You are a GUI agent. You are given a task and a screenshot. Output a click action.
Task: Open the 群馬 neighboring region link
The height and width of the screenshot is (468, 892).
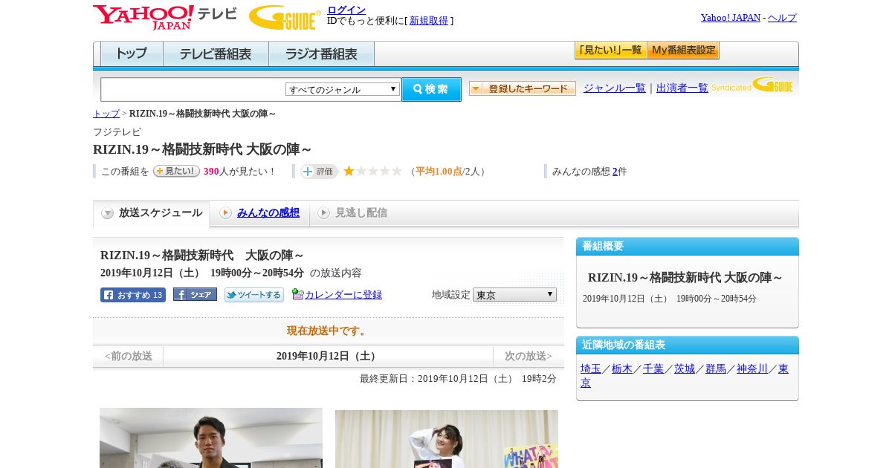click(x=716, y=368)
